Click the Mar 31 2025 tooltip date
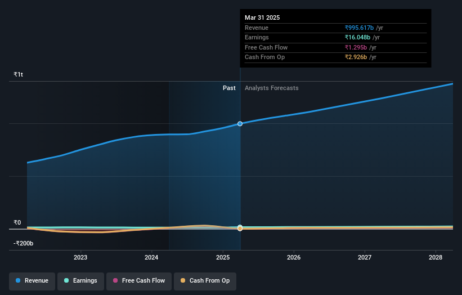Viewport: 462px width, 295px height. coord(262,17)
